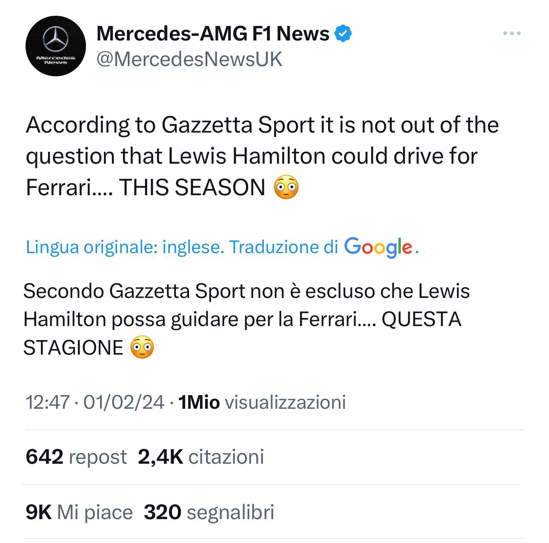The image size is (549, 543).
Task: Show the 9K Mi piace list
Action: [79, 512]
